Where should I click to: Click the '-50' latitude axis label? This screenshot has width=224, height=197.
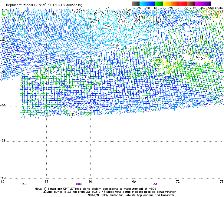point(3,10)
